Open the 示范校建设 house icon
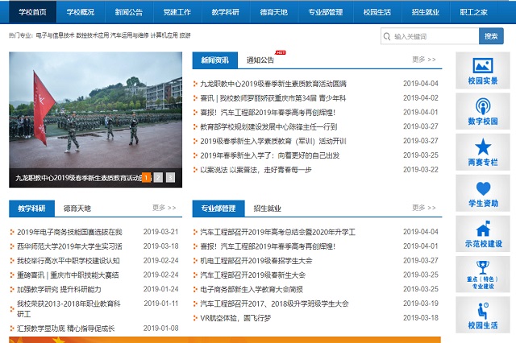 click(483, 229)
